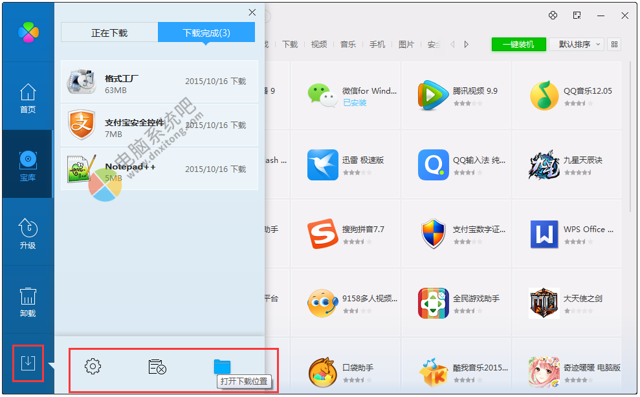Open the 微信for Windows app icon
640x397 pixels.
(x=322, y=96)
